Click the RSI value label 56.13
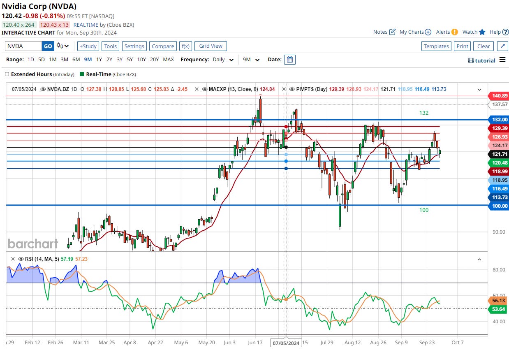 tap(498, 301)
